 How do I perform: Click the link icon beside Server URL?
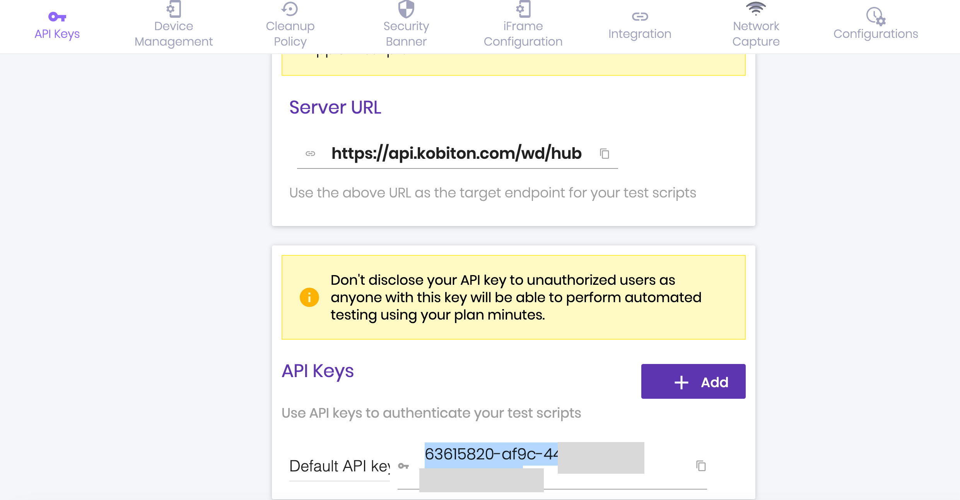(310, 153)
